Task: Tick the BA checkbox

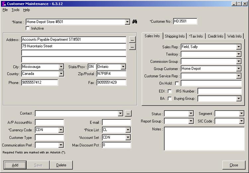Action: click(x=170, y=98)
